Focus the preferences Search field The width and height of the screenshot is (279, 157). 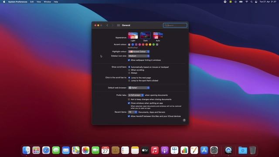tap(175, 25)
